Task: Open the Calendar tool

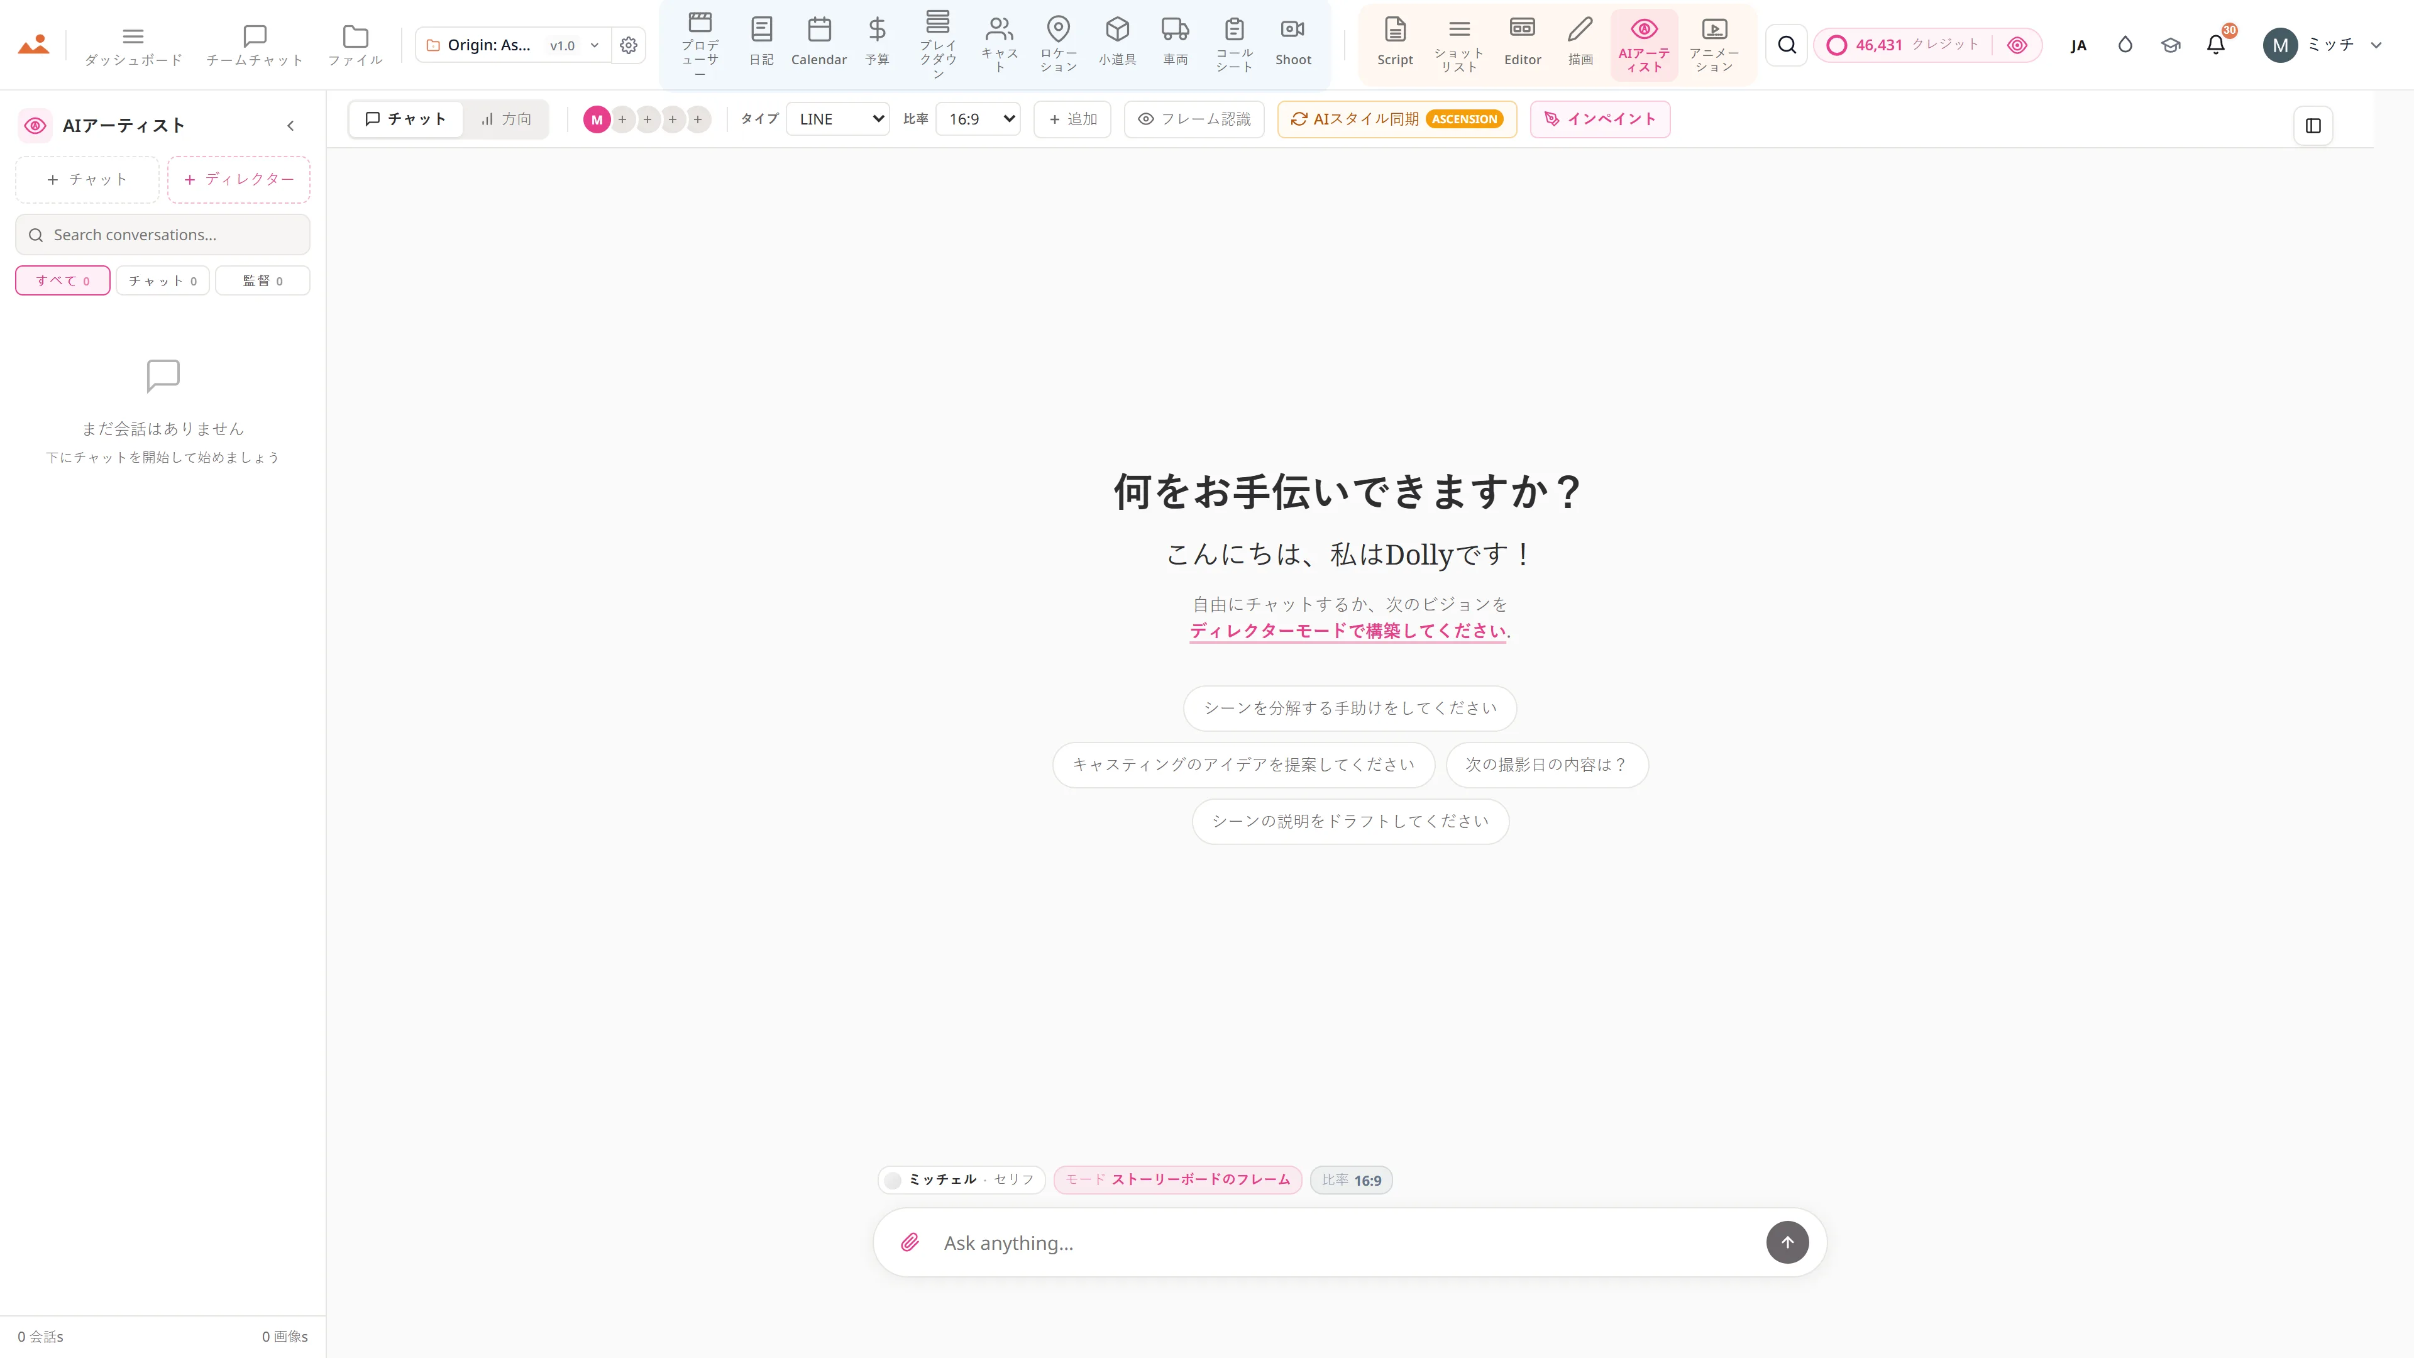Action: click(x=819, y=44)
